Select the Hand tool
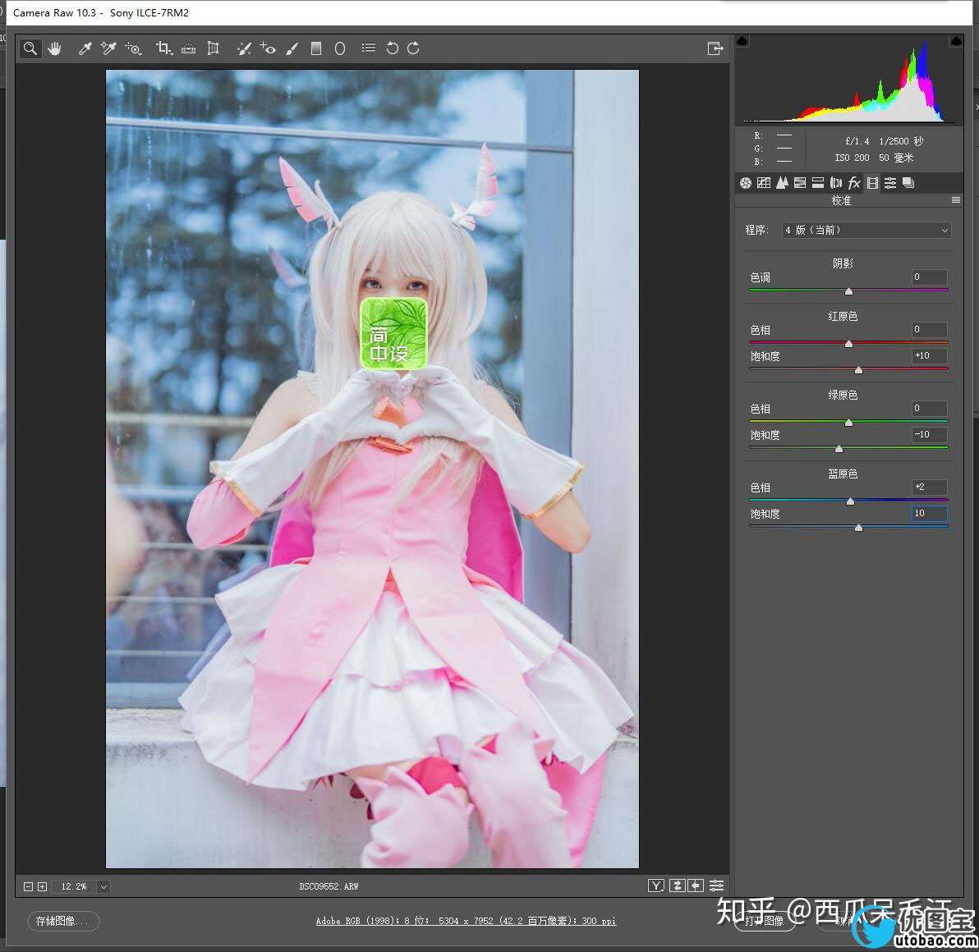Viewport: 979px width, 952px height. (55, 48)
